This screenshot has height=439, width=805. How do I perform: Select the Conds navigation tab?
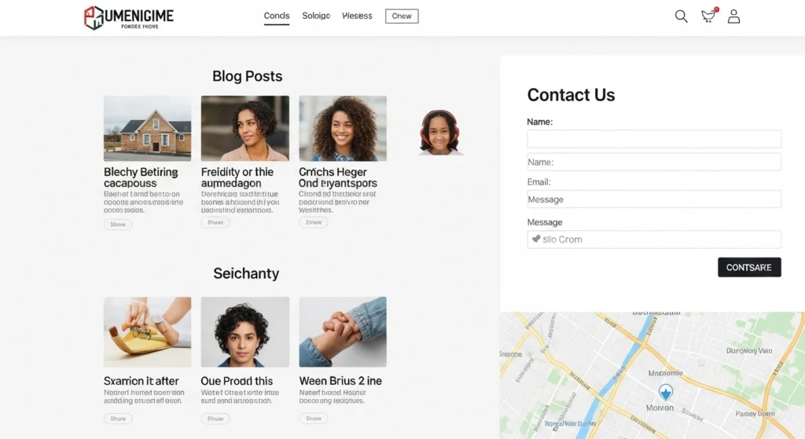coord(277,16)
